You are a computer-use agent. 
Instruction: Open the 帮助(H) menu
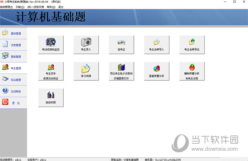51,7
